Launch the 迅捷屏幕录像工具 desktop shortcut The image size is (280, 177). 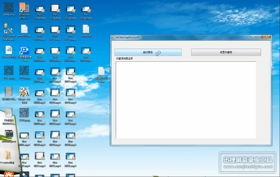[24, 50]
